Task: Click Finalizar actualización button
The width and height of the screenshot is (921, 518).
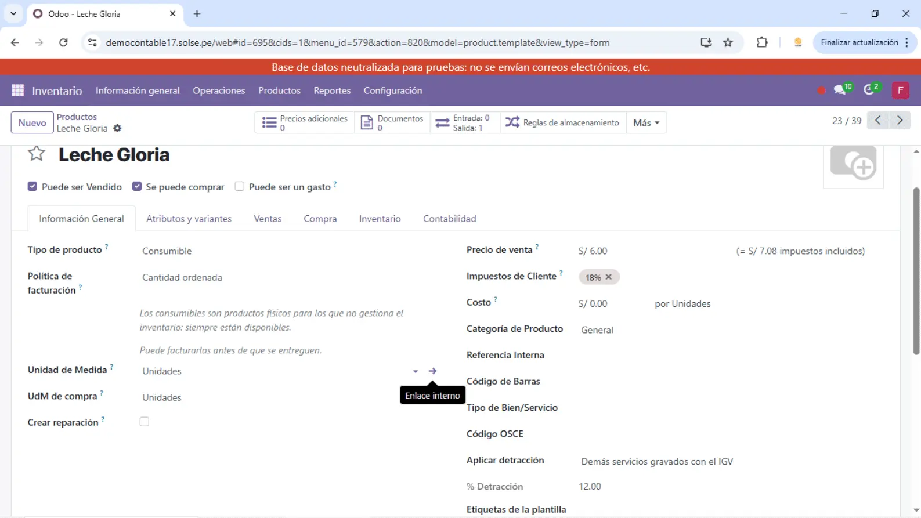Action: coord(864,42)
